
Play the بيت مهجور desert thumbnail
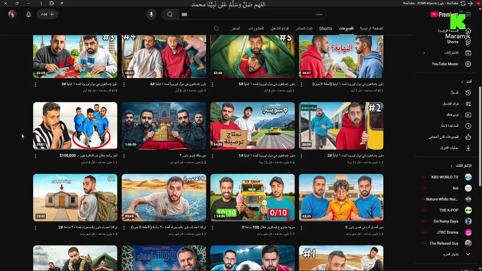[75, 197]
